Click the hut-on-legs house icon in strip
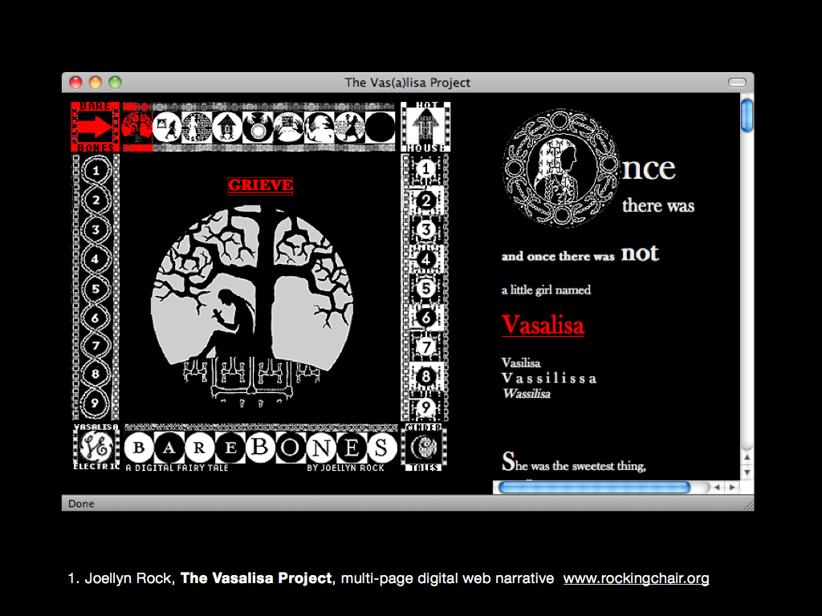The width and height of the screenshot is (822, 616). pyautogui.click(x=227, y=127)
